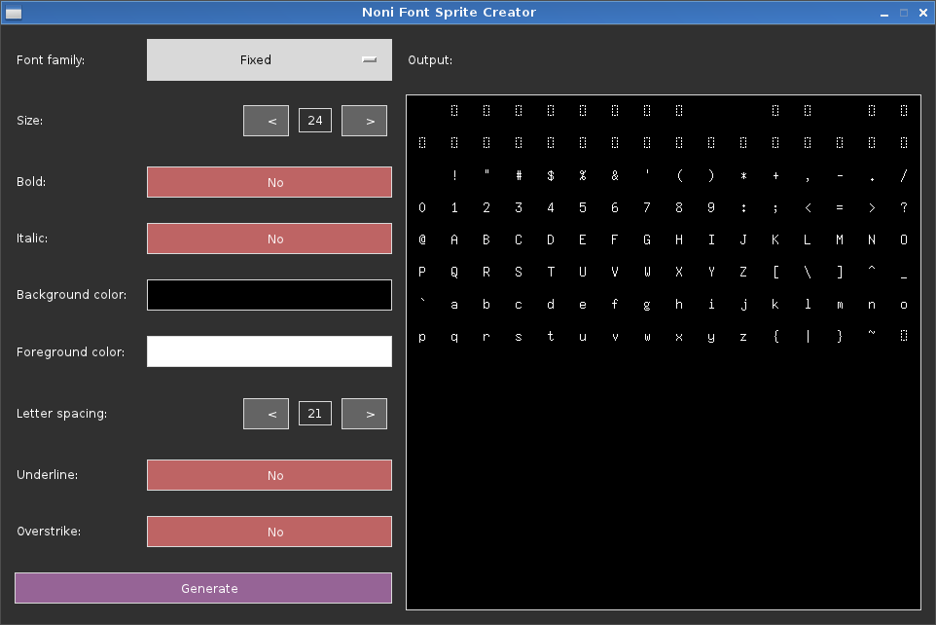Viewport: 936px width, 625px height.
Task: Enable Italic styling
Action: coord(269,239)
